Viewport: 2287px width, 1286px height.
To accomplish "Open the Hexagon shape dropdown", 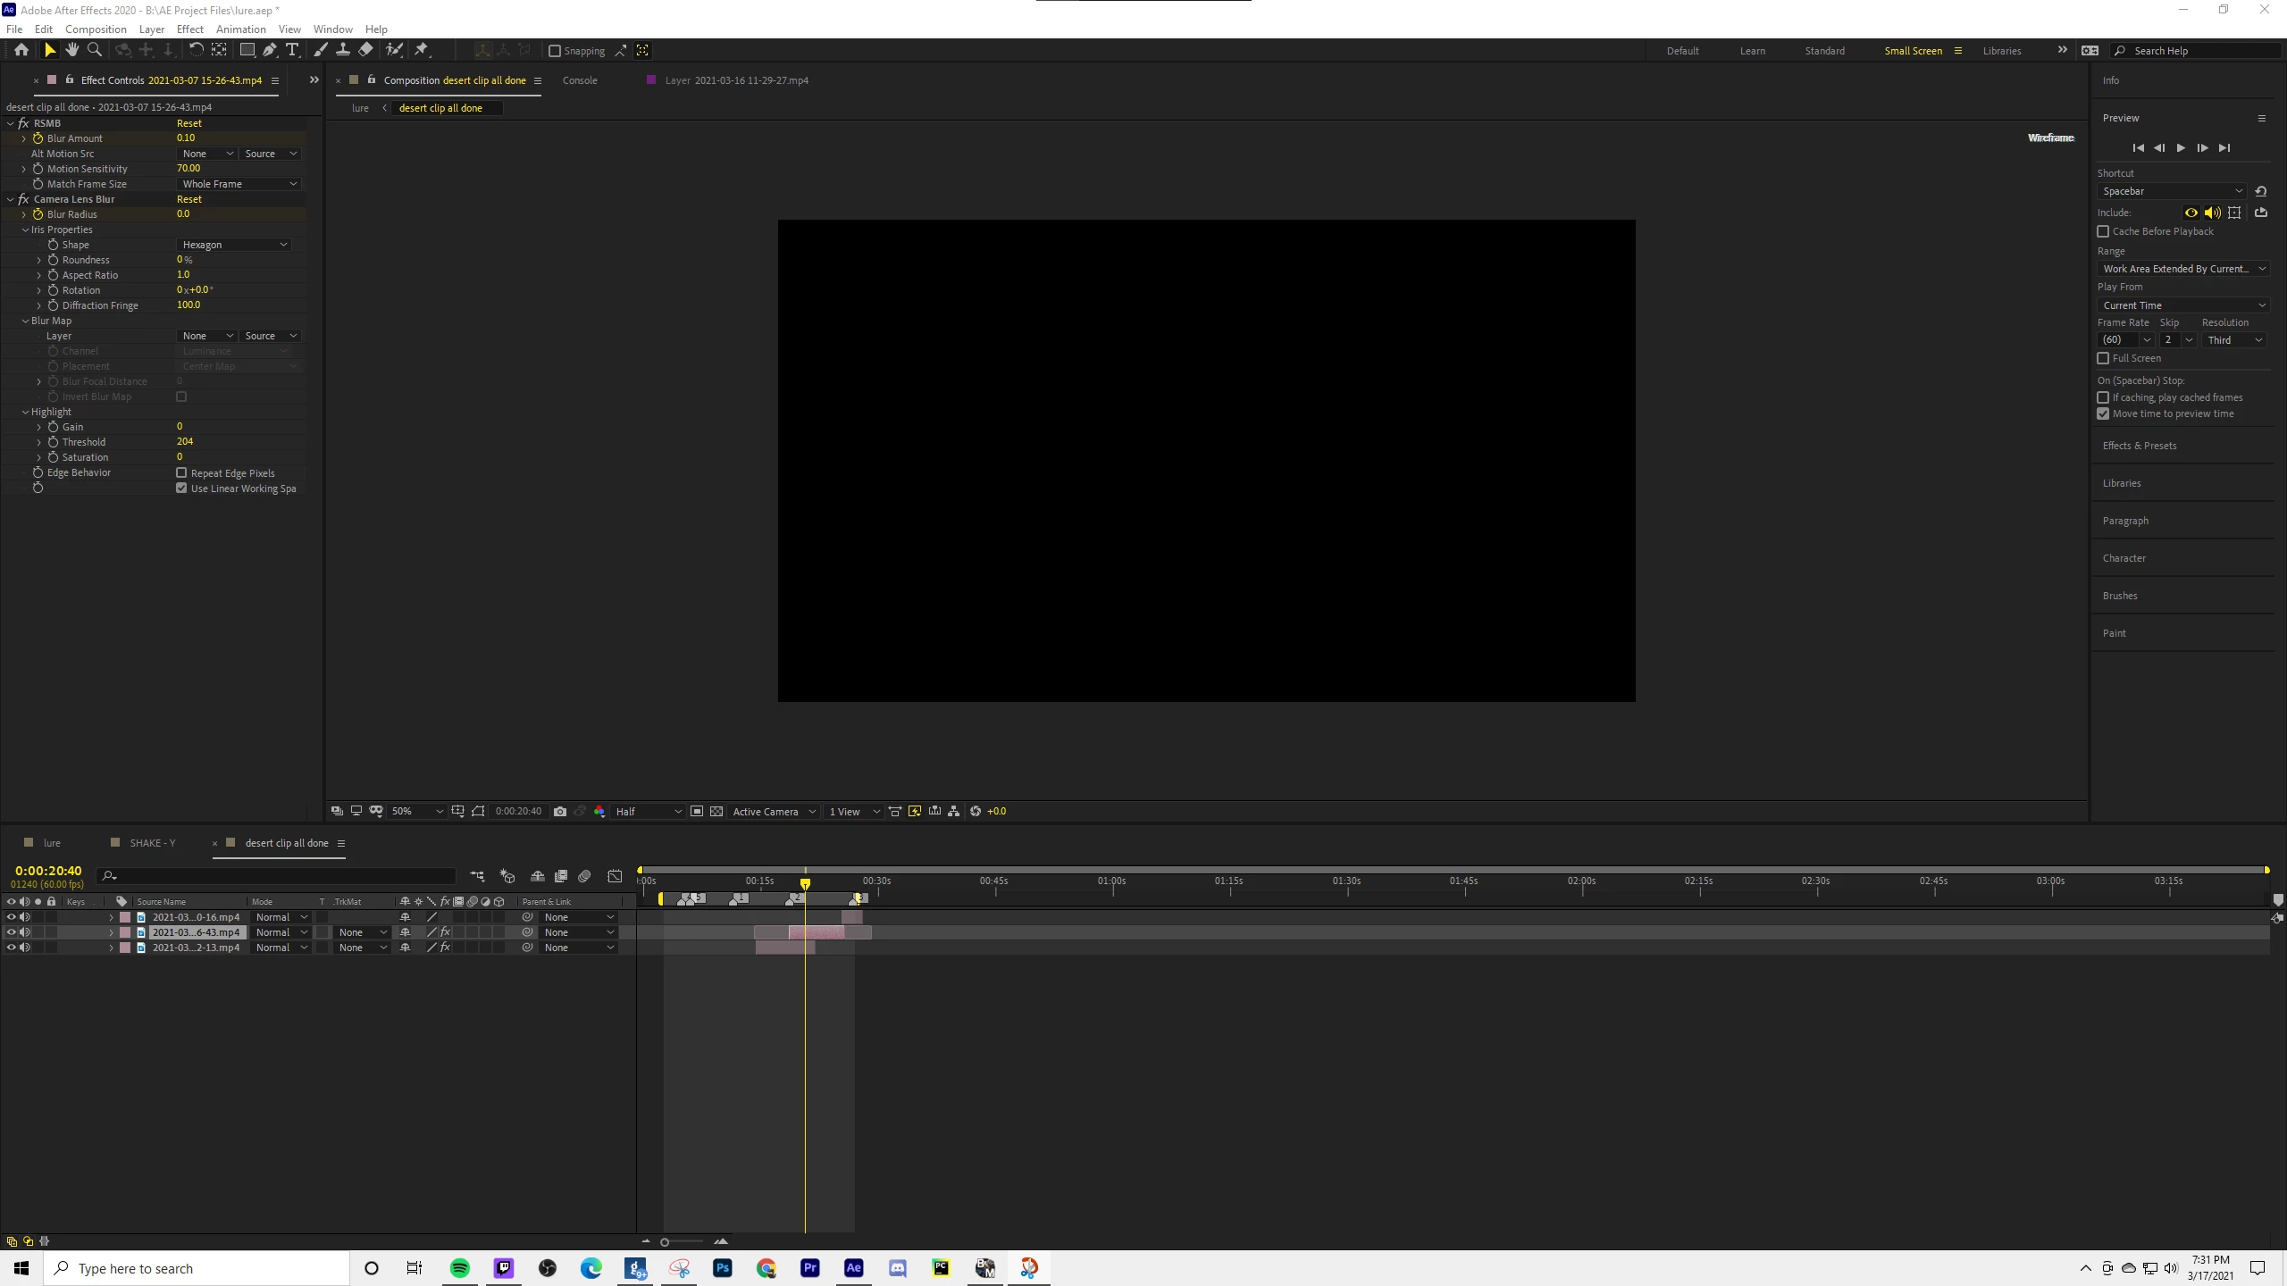I will pyautogui.click(x=234, y=245).
